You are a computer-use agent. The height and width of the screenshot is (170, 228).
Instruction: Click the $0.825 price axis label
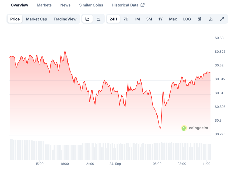tap(220, 52)
